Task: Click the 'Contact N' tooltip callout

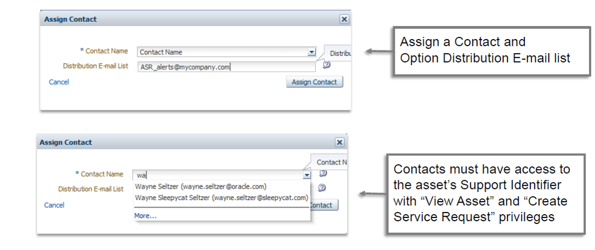Action: coord(331,162)
